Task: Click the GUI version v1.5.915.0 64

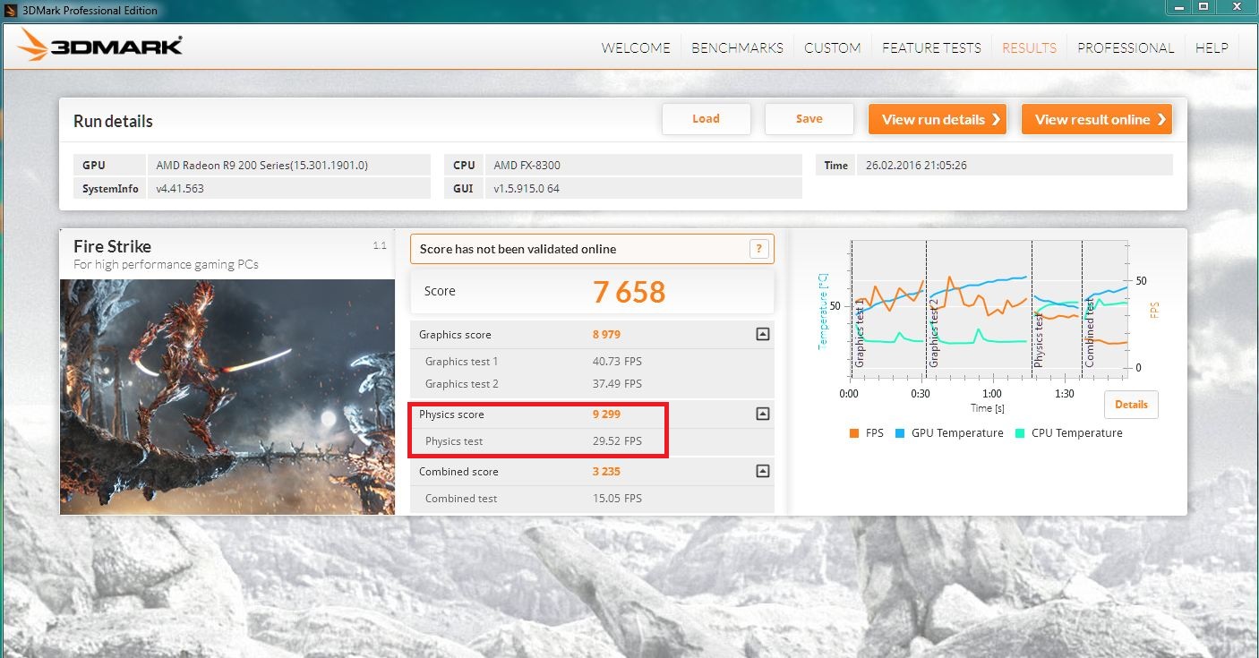Action: click(527, 189)
